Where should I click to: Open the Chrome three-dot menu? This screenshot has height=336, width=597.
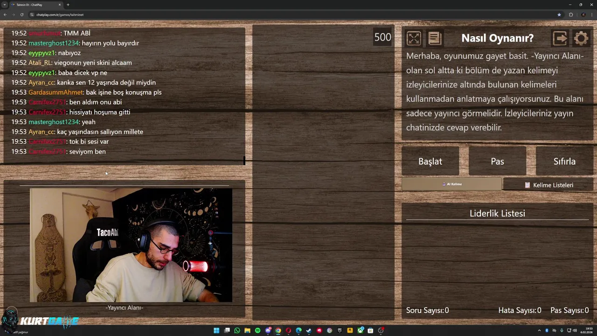click(592, 14)
